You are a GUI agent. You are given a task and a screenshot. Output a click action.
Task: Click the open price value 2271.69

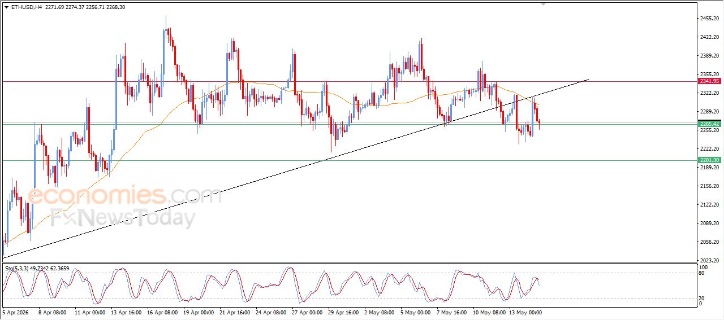[x=53, y=7]
